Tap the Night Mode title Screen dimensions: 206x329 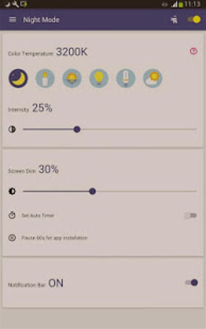[41, 20]
